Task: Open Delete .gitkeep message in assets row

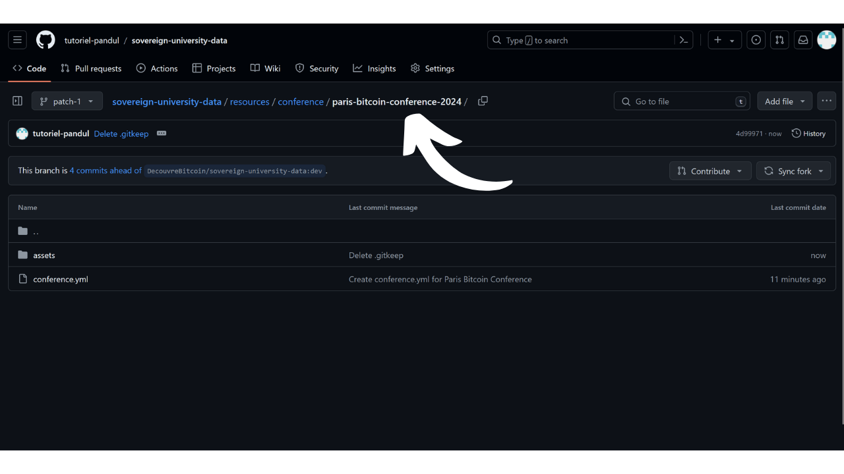Action: pos(376,255)
